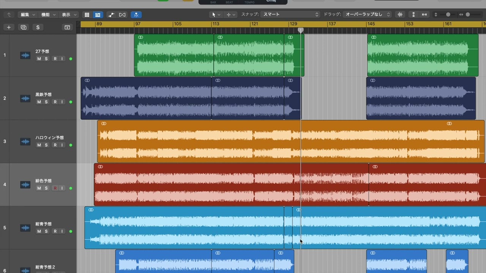Image resolution: width=486 pixels, height=273 pixels.
Task: Click the waveform zoom icon
Action: [x=400, y=14]
